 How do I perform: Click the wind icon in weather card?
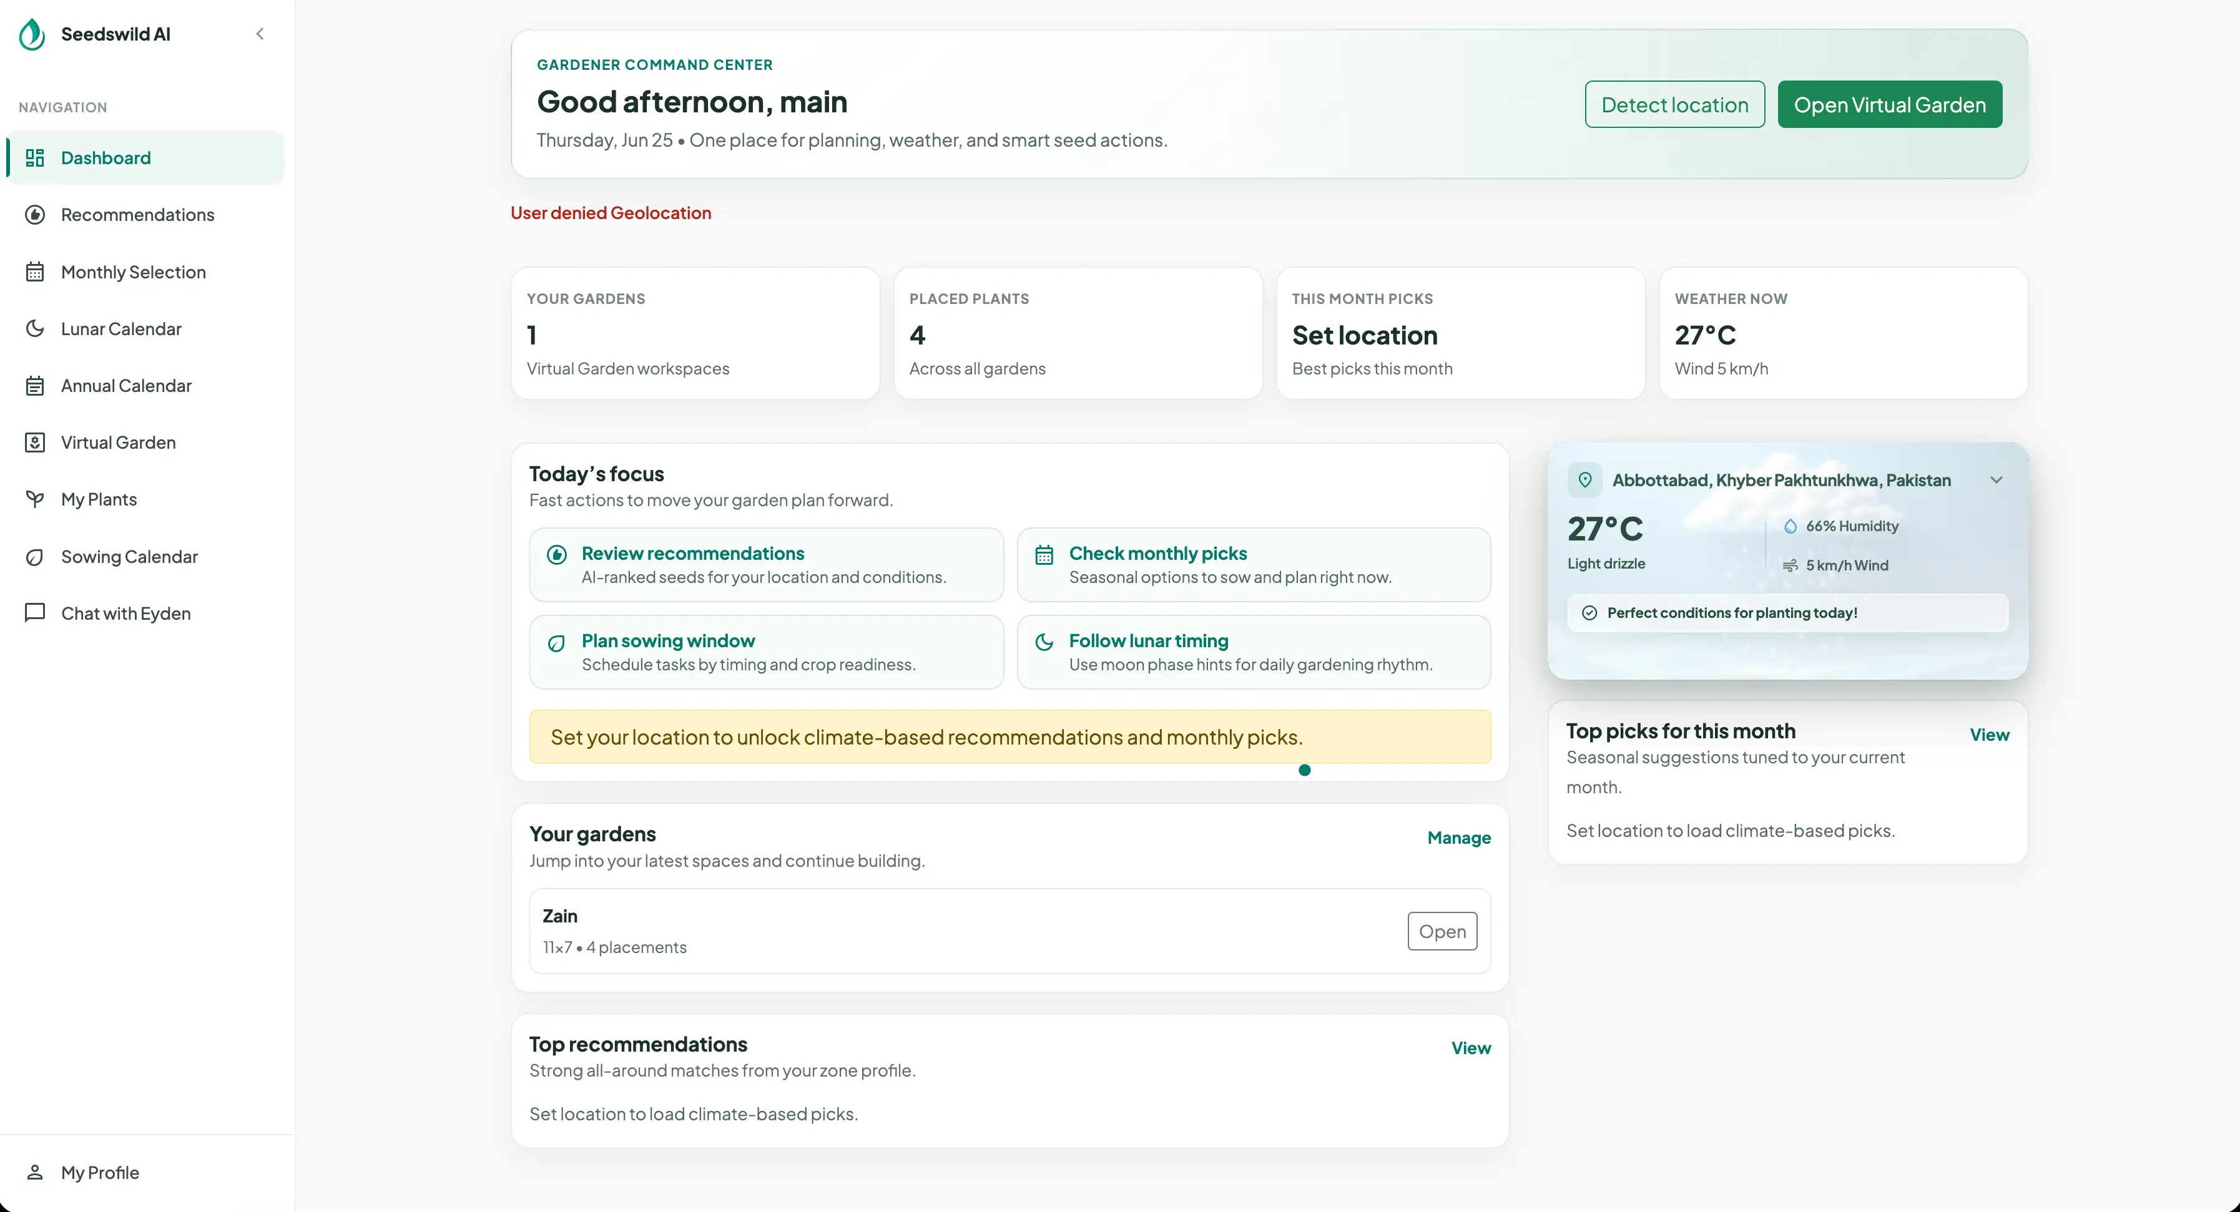point(1791,565)
